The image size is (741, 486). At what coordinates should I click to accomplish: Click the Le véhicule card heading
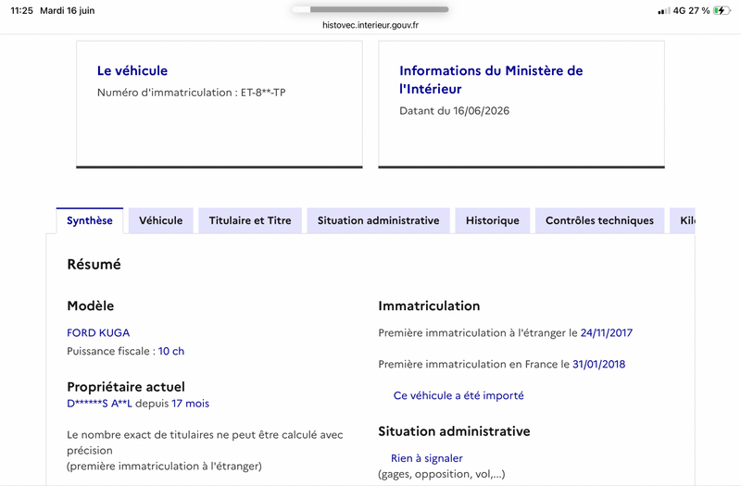click(132, 70)
